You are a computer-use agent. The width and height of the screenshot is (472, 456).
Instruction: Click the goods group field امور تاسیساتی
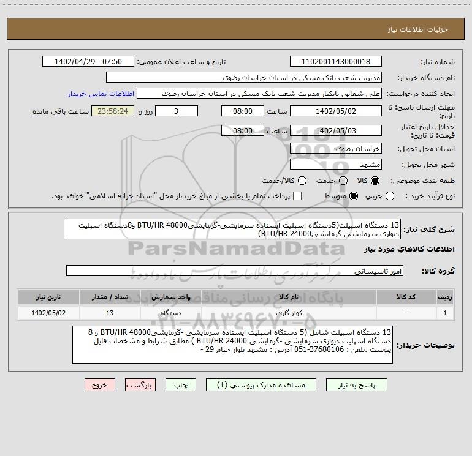coord(235,271)
